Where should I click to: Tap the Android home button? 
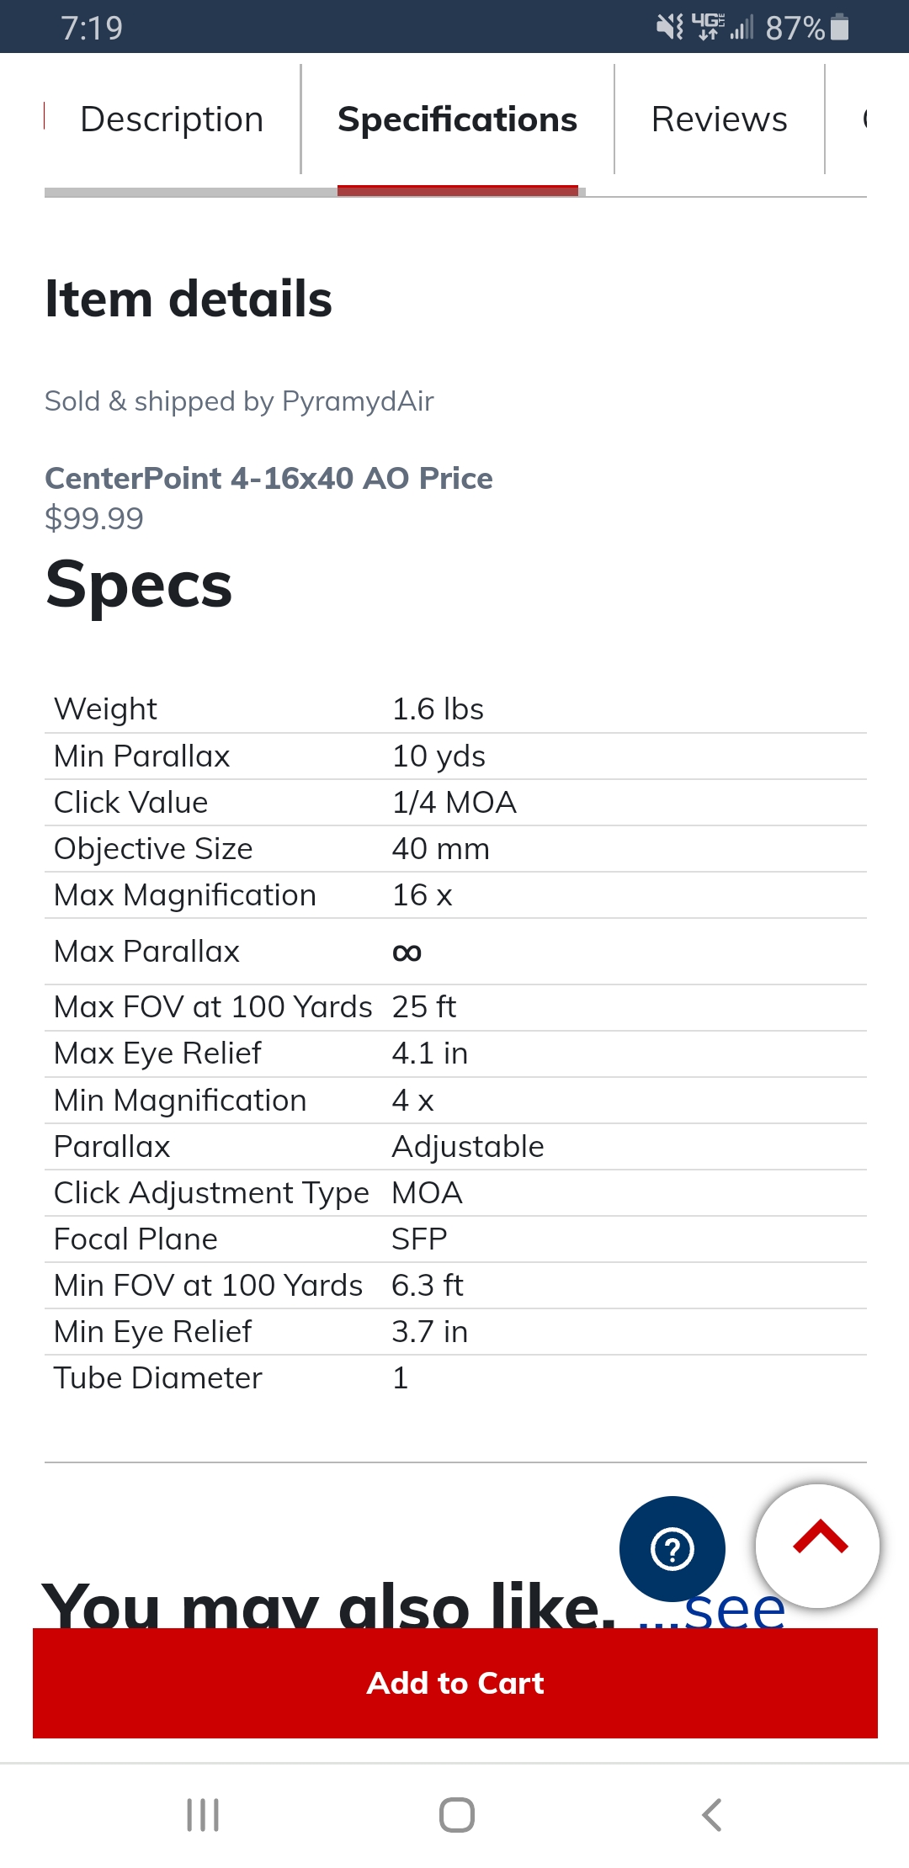coord(457,1815)
